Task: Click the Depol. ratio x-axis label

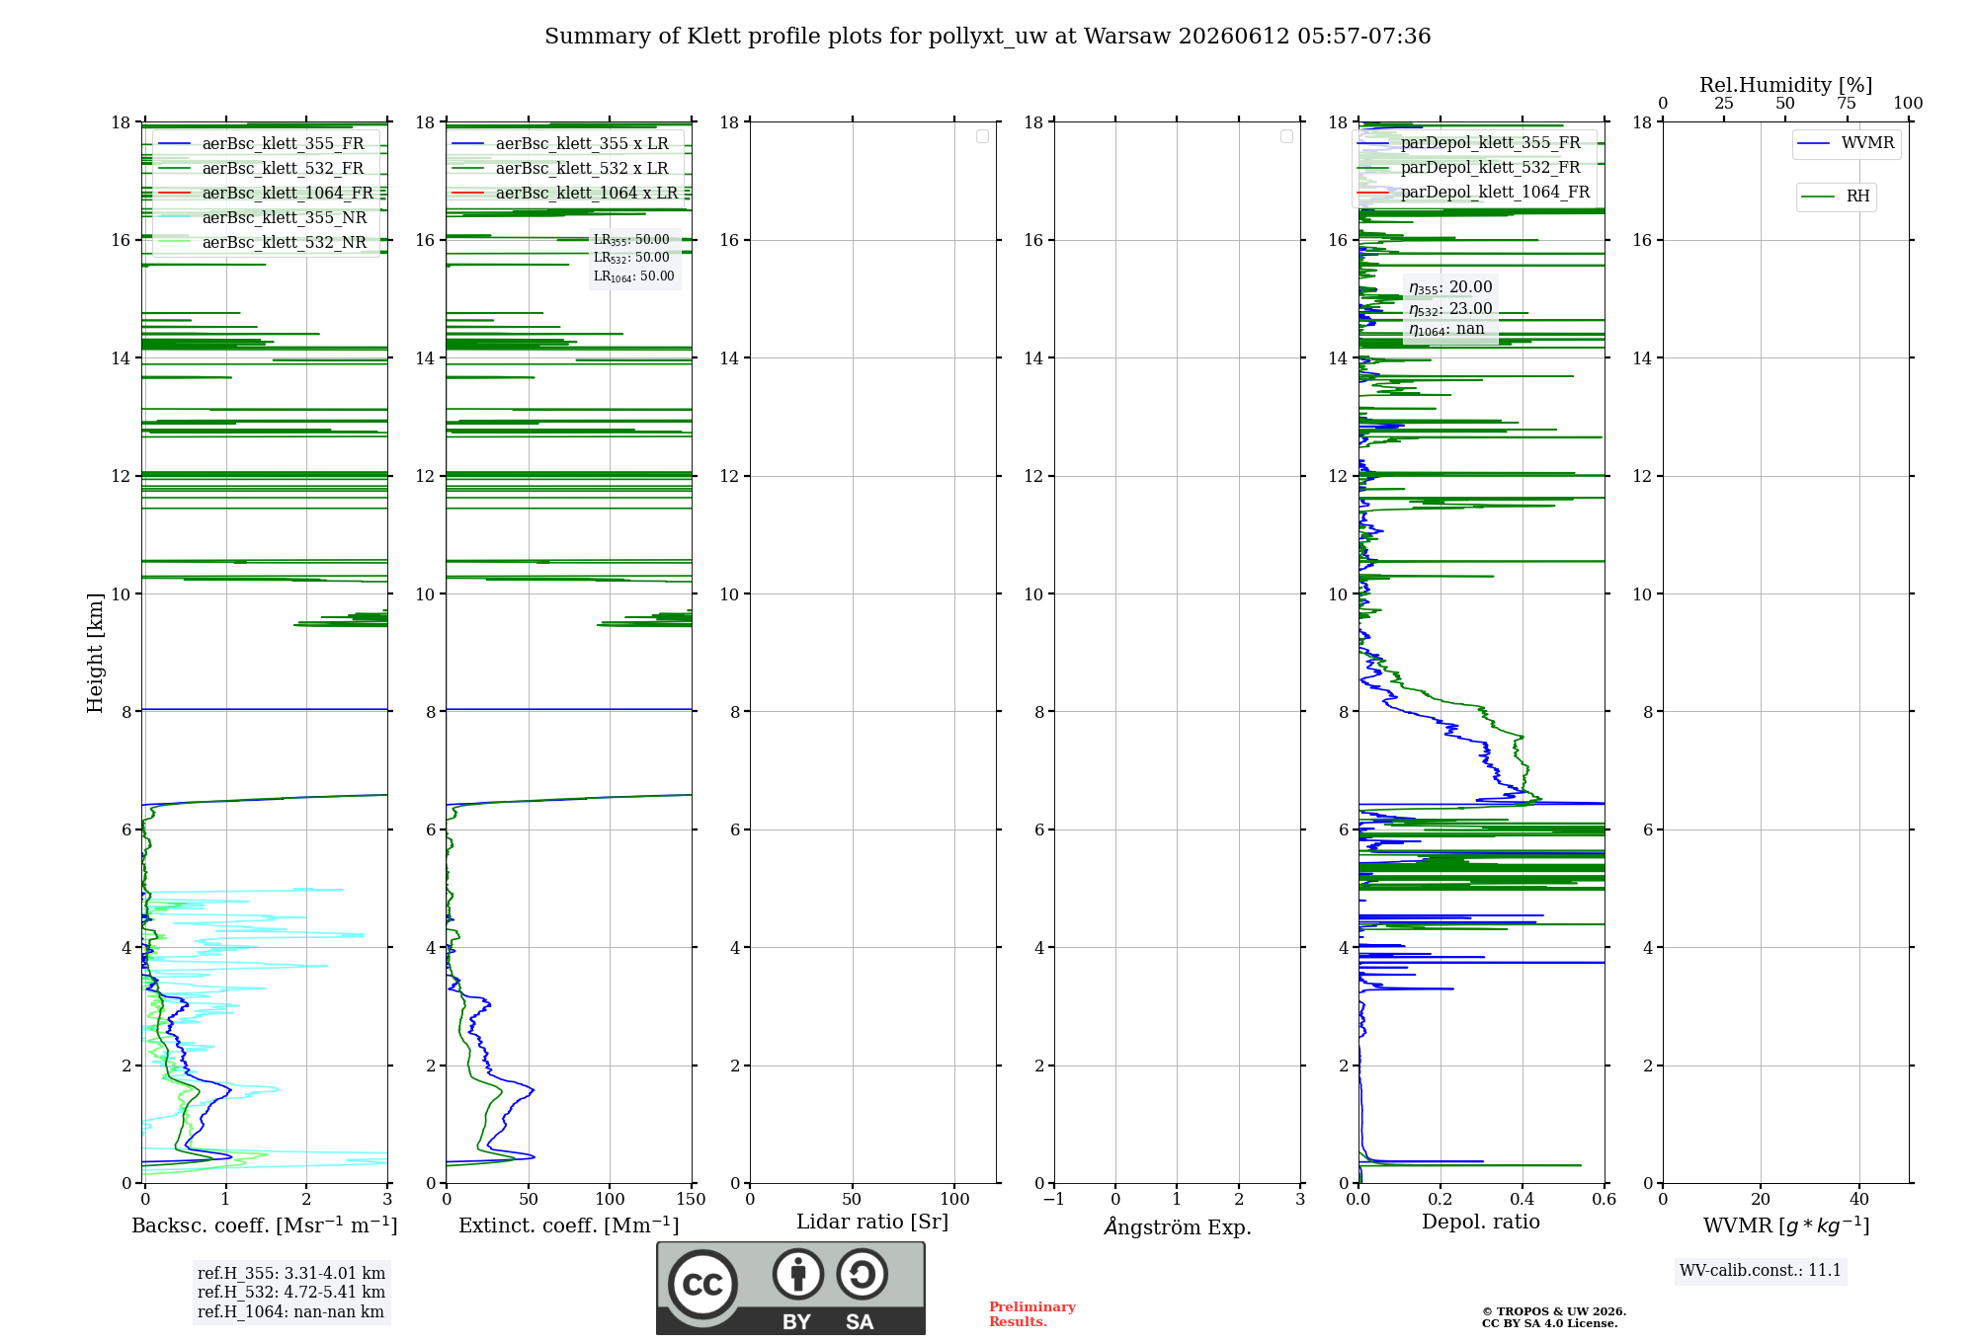Action: pyautogui.click(x=1481, y=1222)
